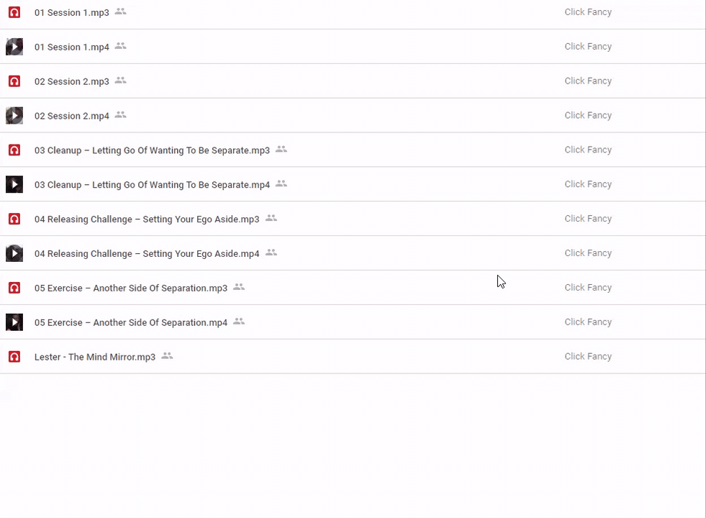Click the shared icon beside 05 Exercise mp3
This screenshot has width=706, height=518.
point(239,287)
